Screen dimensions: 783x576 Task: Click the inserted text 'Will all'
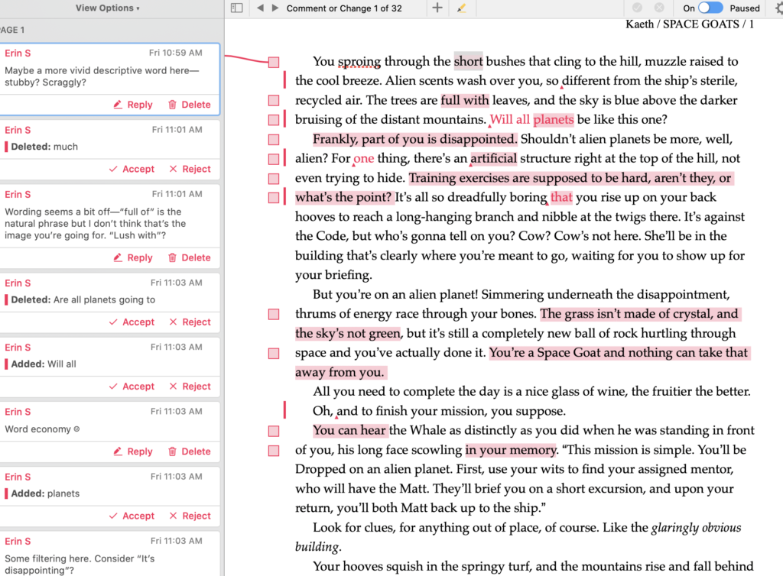coord(509,120)
